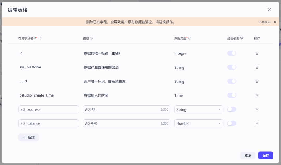Click info icon beside 数据类型 header
This screenshot has width=281, height=165.
tap(190, 38)
